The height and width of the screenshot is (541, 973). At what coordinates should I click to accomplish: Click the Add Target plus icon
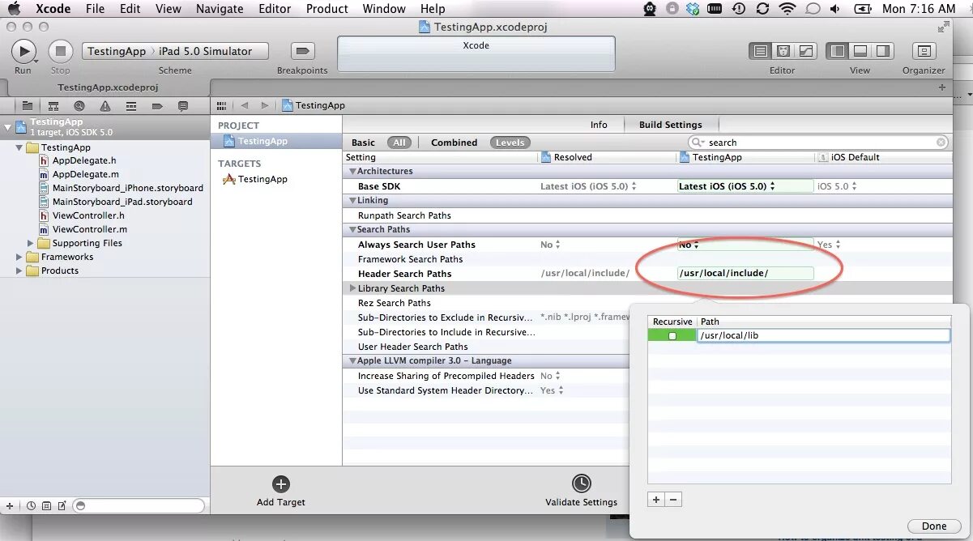point(281,484)
